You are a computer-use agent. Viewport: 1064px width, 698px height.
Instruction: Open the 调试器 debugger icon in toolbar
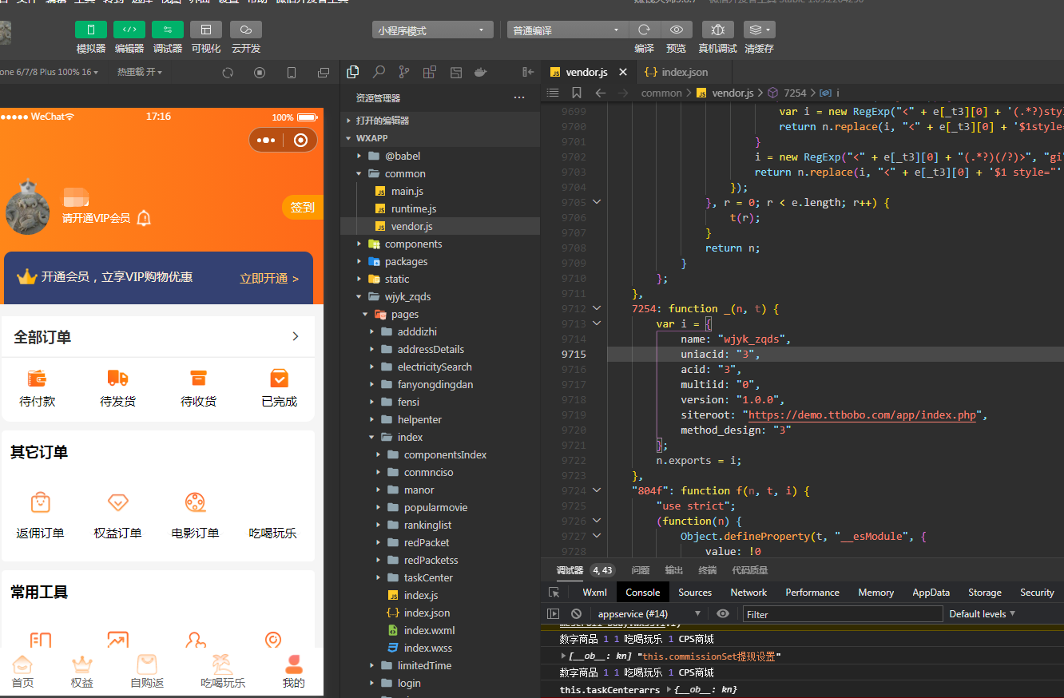tap(169, 29)
